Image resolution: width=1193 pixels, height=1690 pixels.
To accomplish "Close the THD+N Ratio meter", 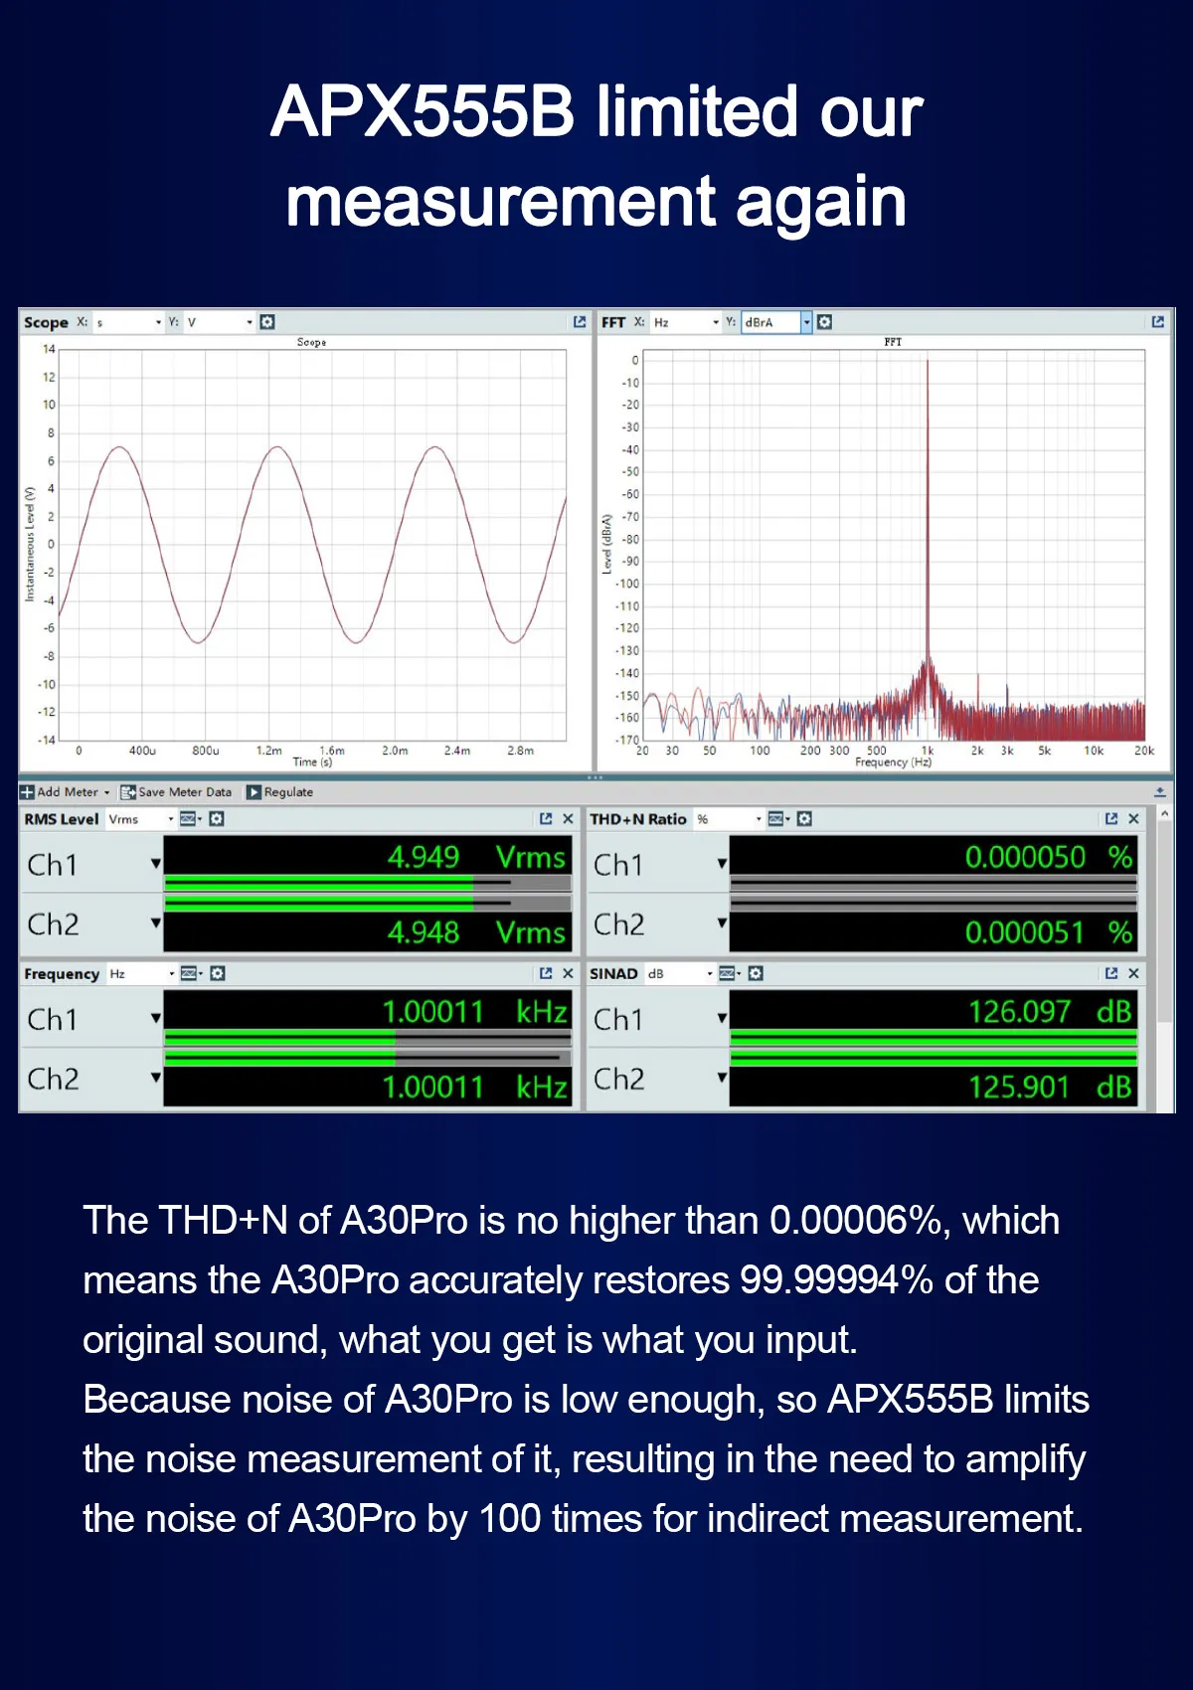I will [x=1133, y=819].
